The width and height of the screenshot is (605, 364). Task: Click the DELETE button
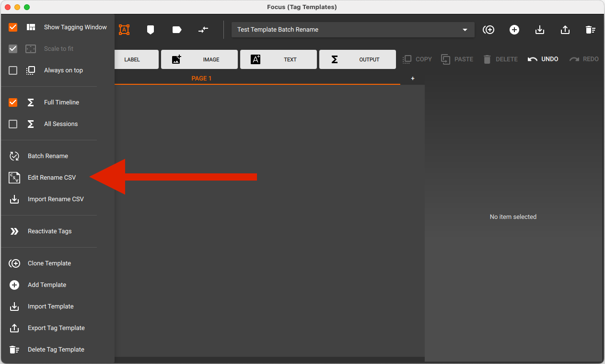pyautogui.click(x=500, y=59)
